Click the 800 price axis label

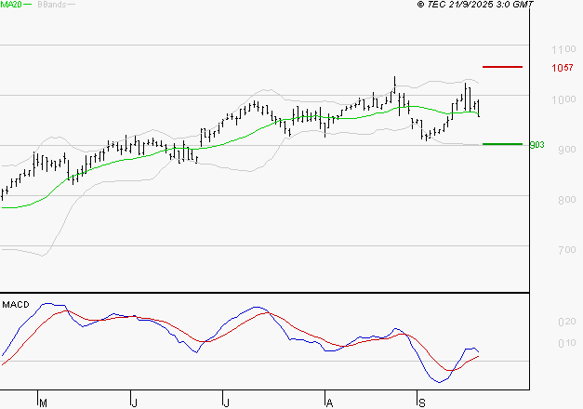click(567, 200)
